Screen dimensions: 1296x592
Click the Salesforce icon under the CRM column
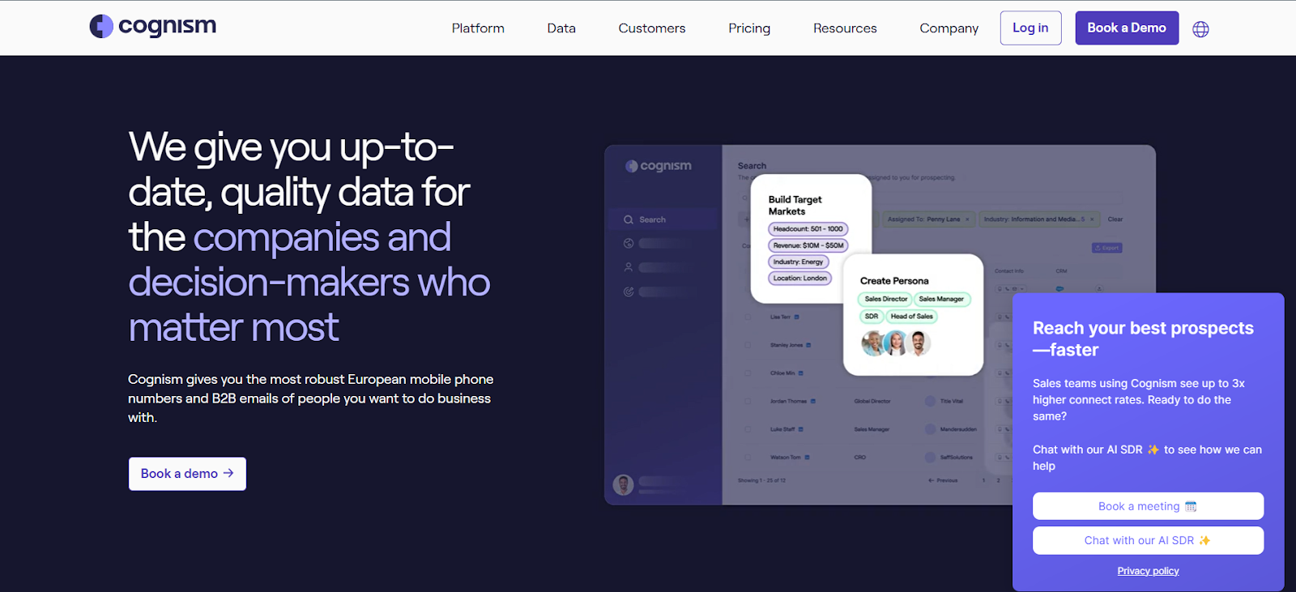[x=1059, y=288]
